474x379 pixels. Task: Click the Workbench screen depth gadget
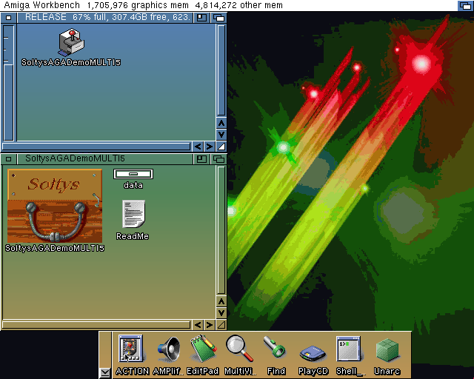pyautogui.click(x=465, y=5)
